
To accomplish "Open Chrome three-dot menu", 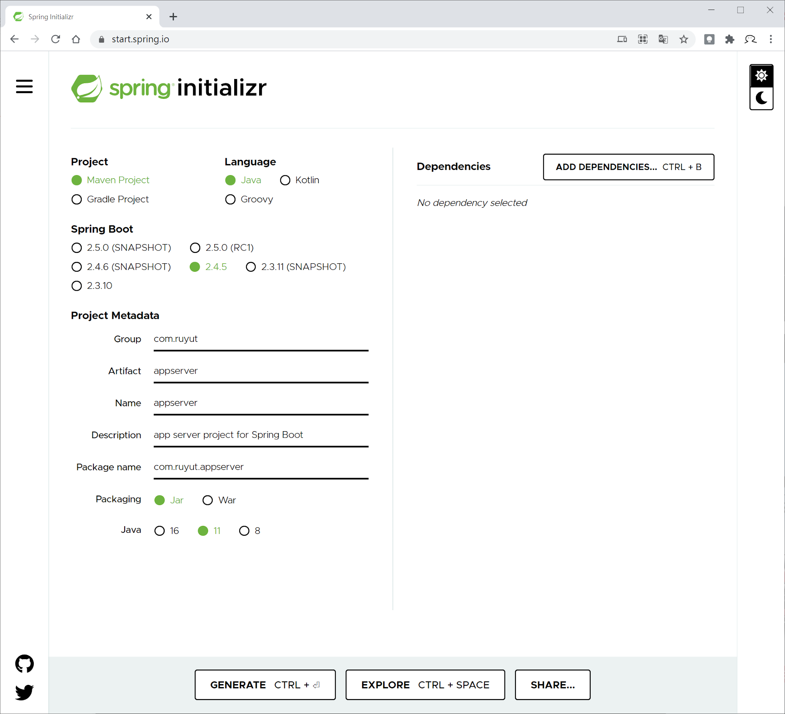I will [x=770, y=39].
